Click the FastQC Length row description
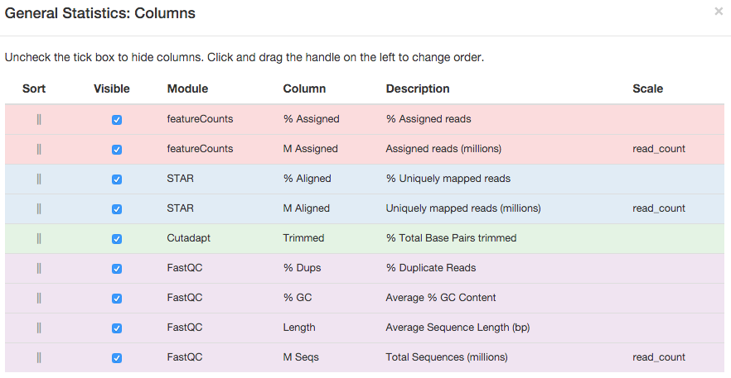 pos(457,328)
